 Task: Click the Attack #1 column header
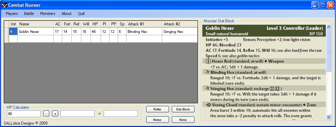pyautogui.click(x=144, y=24)
